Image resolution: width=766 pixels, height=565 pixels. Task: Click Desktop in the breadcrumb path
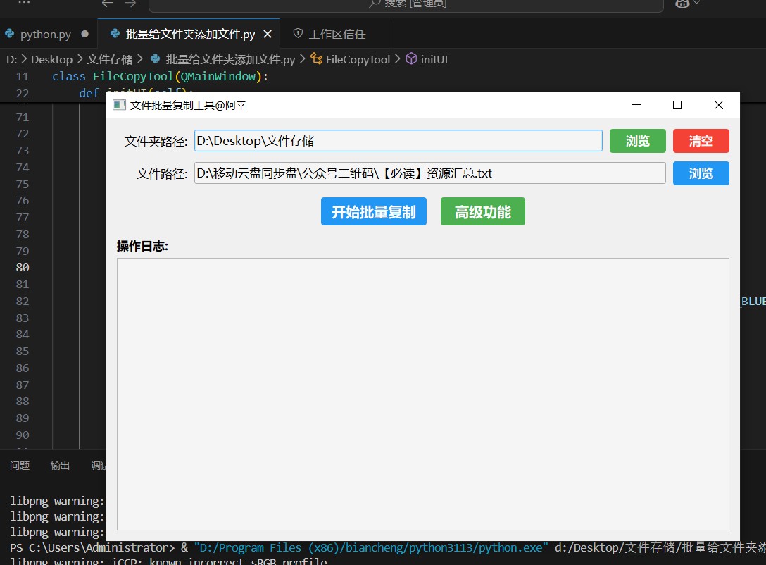(51, 60)
